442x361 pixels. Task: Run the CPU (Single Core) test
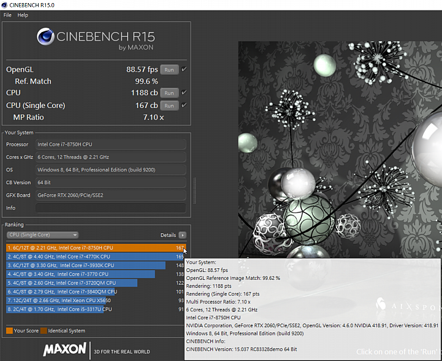(x=169, y=106)
